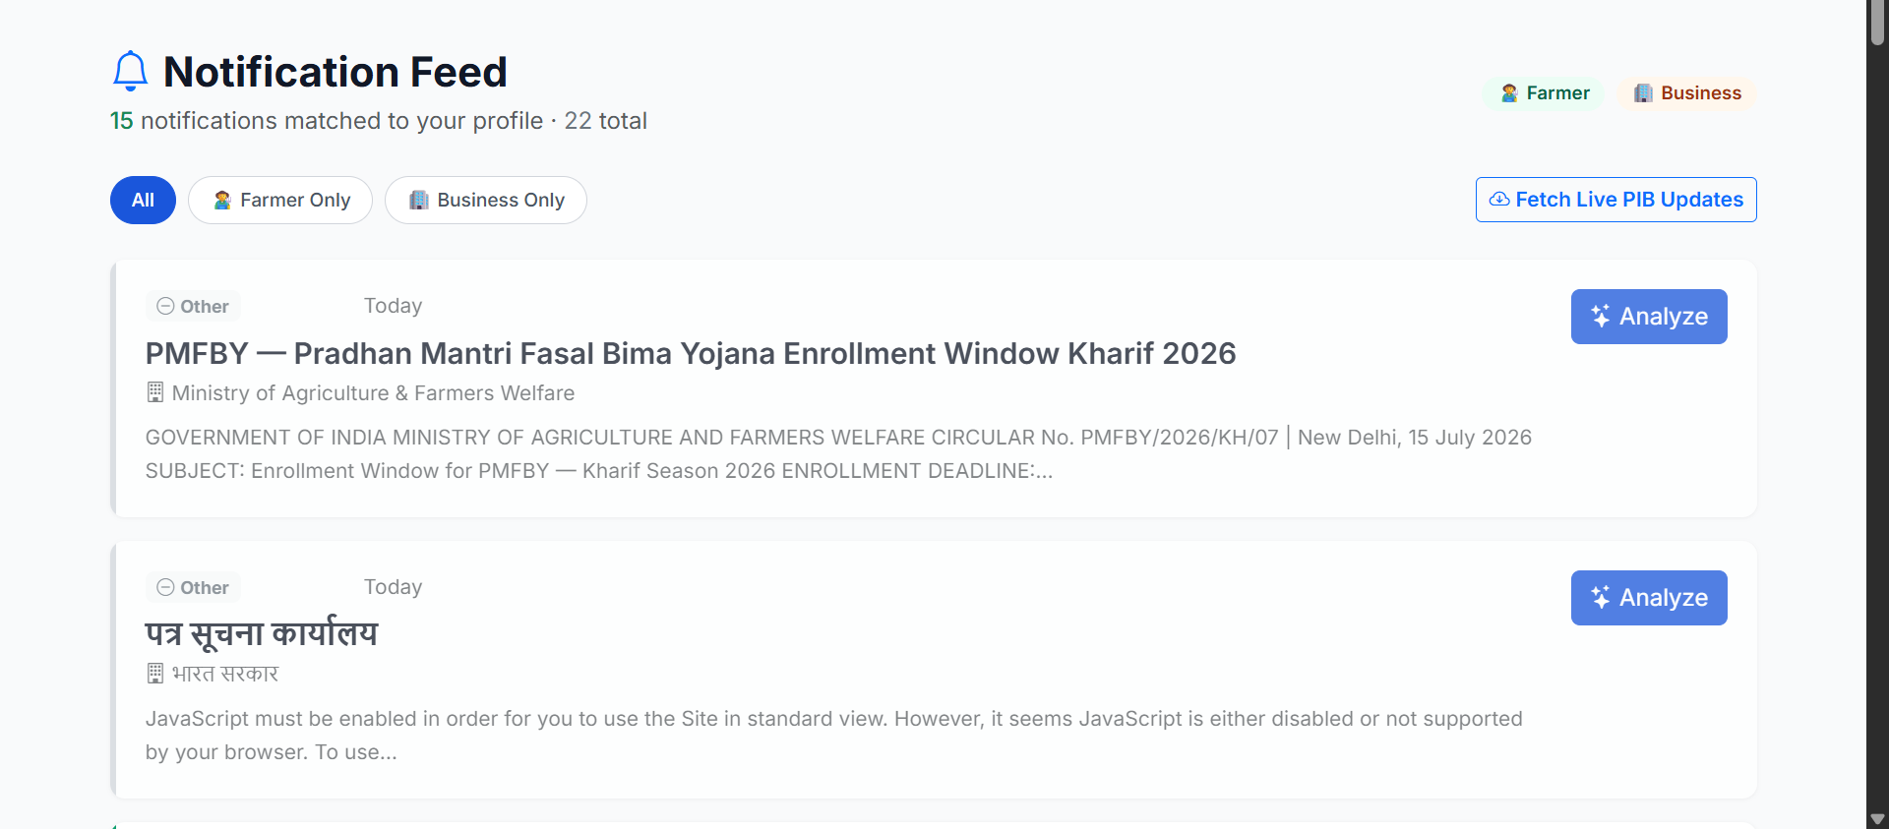1889x829 pixels.
Task: Click the building icon next to भारत सरकार
Action: (x=155, y=674)
